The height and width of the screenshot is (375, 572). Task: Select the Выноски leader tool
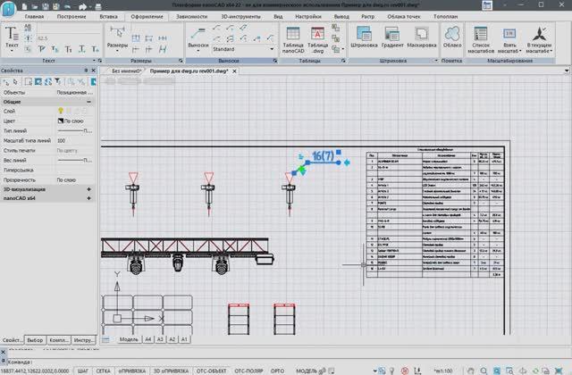click(x=198, y=37)
